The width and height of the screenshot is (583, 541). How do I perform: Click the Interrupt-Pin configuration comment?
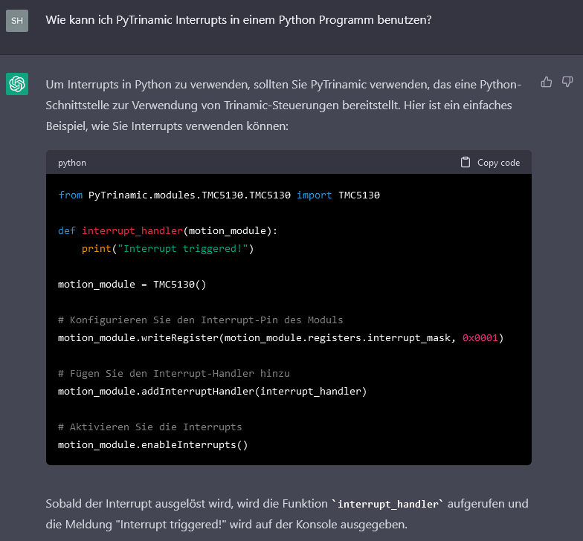point(200,320)
